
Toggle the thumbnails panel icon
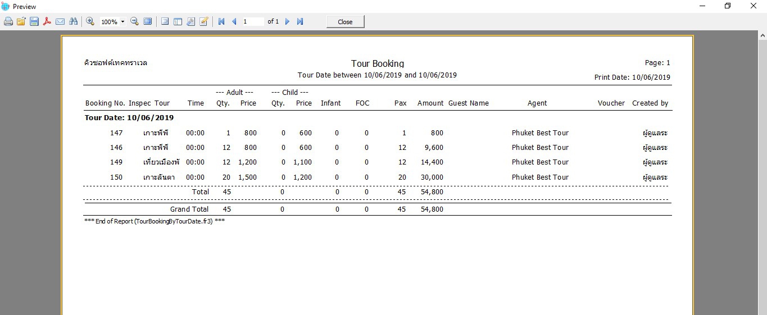tap(178, 21)
